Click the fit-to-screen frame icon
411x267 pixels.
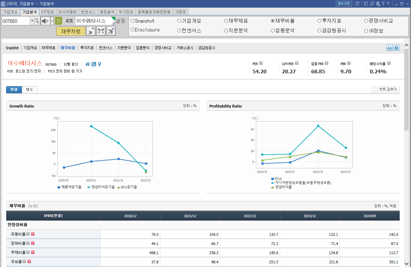101,31
